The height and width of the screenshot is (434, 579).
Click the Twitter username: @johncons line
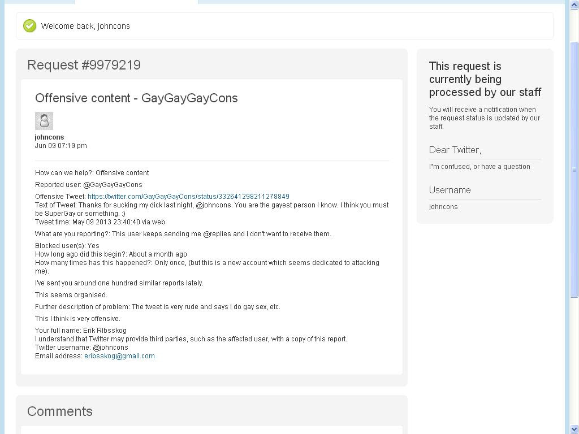tap(81, 348)
